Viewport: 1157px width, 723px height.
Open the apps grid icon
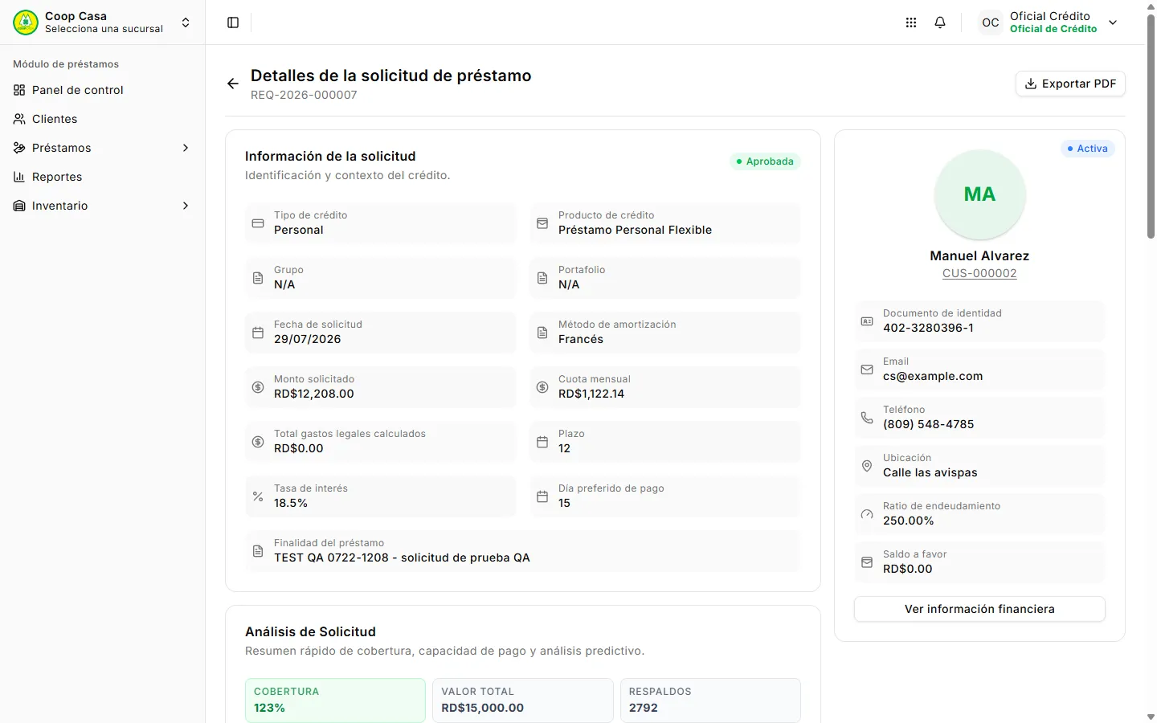(x=911, y=22)
